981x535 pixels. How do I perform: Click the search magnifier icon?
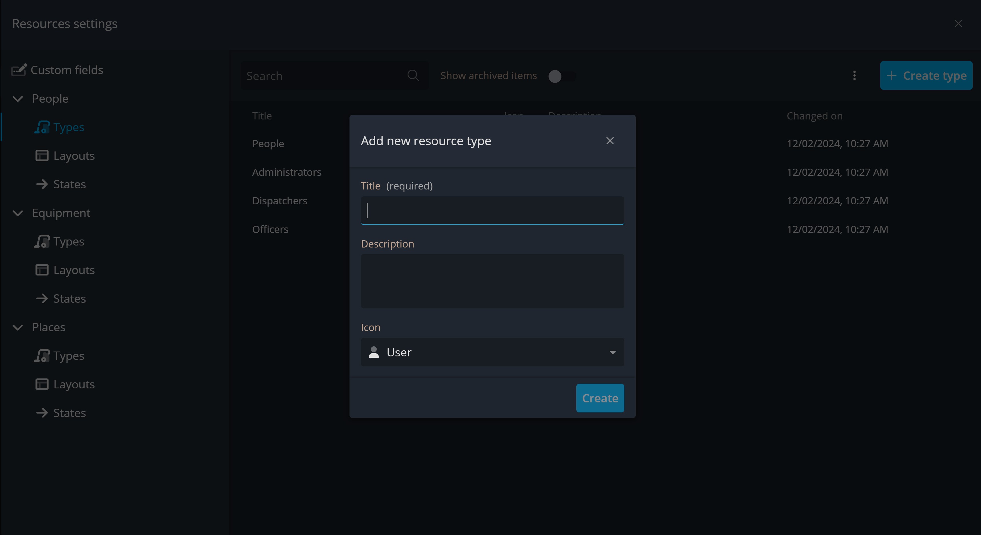click(413, 75)
